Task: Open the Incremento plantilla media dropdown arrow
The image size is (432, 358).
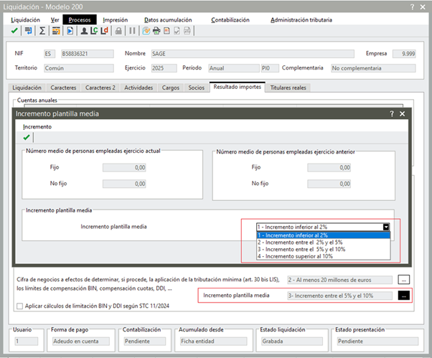Action: click(385, 226)
